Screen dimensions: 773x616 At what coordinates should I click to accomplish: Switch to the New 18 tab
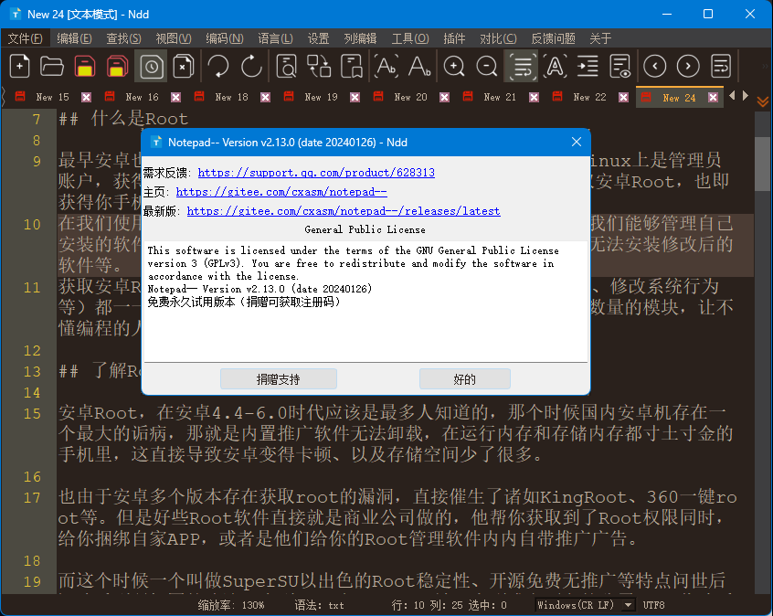(x=232, y=97)
